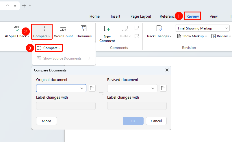232x142 pixels.
Task: Click the unsaved document dot indicator
Action: click(15, 6)
